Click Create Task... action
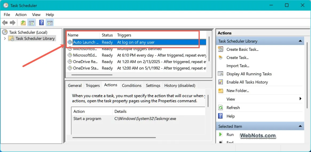Viewport: 311px width, 152px height. 238,58
